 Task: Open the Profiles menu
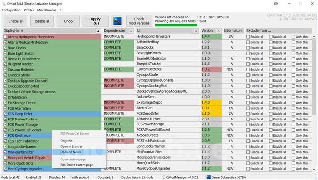tap(29, 10)
